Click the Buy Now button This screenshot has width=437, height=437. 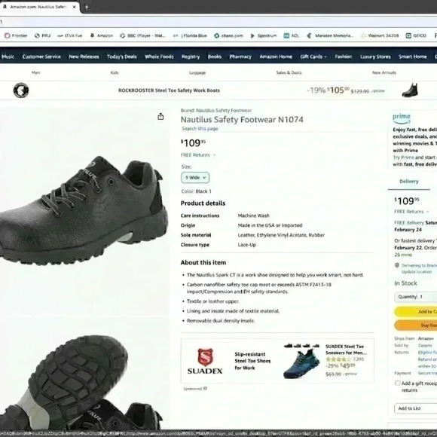(x=416, y=325)
